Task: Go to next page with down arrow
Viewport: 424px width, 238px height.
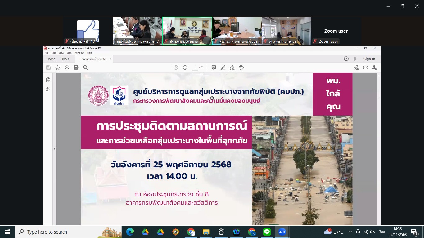Action: click(185, 68)
